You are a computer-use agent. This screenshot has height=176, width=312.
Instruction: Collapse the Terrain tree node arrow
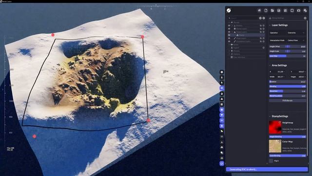(x=229, y=22)
